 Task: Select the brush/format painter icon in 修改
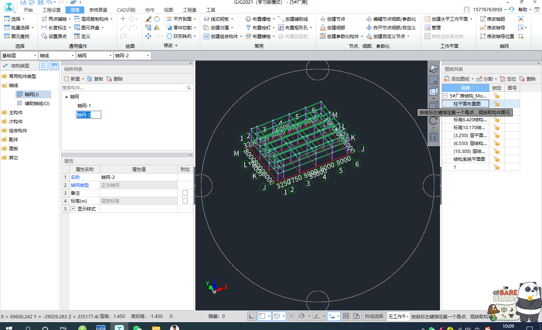pyautogui.click(x=148, y=19)
